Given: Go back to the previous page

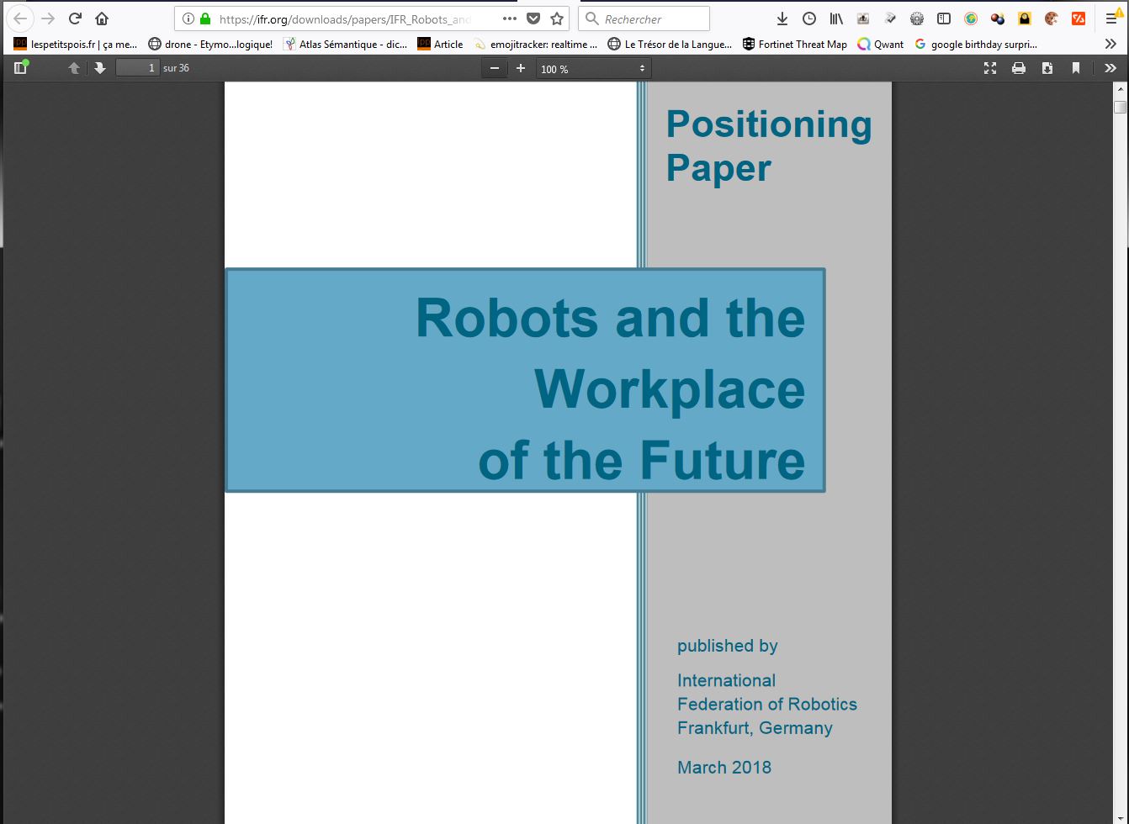Looking at the screenshot, I should click(20, 18).
